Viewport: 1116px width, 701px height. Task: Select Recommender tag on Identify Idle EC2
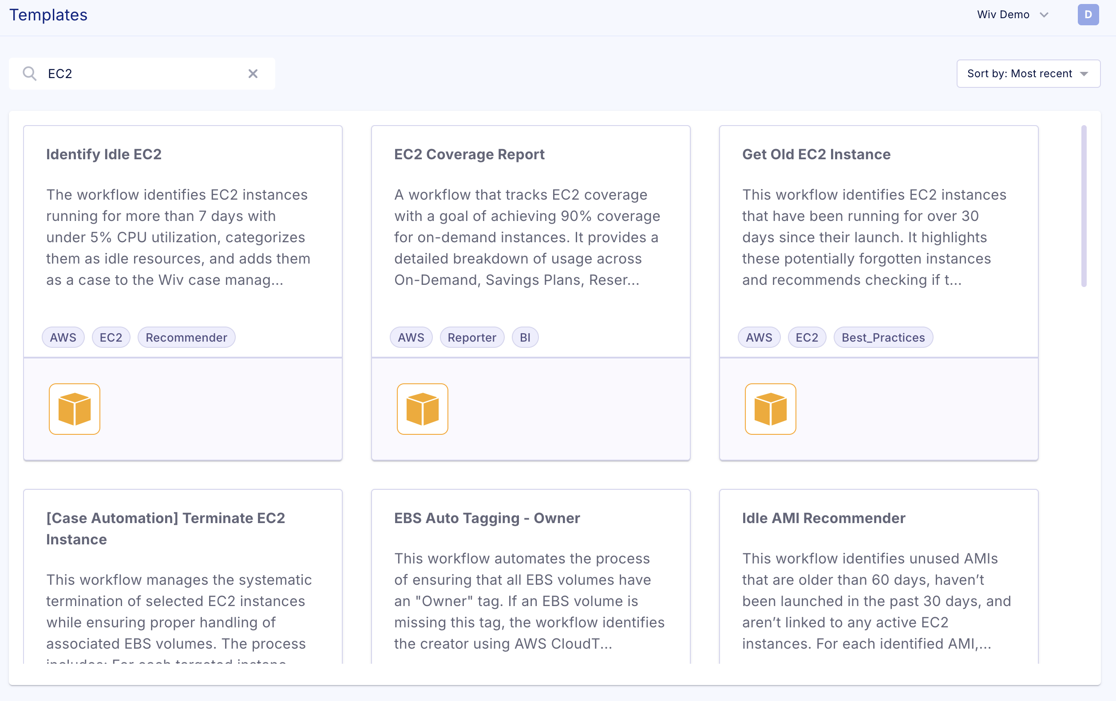186,337
